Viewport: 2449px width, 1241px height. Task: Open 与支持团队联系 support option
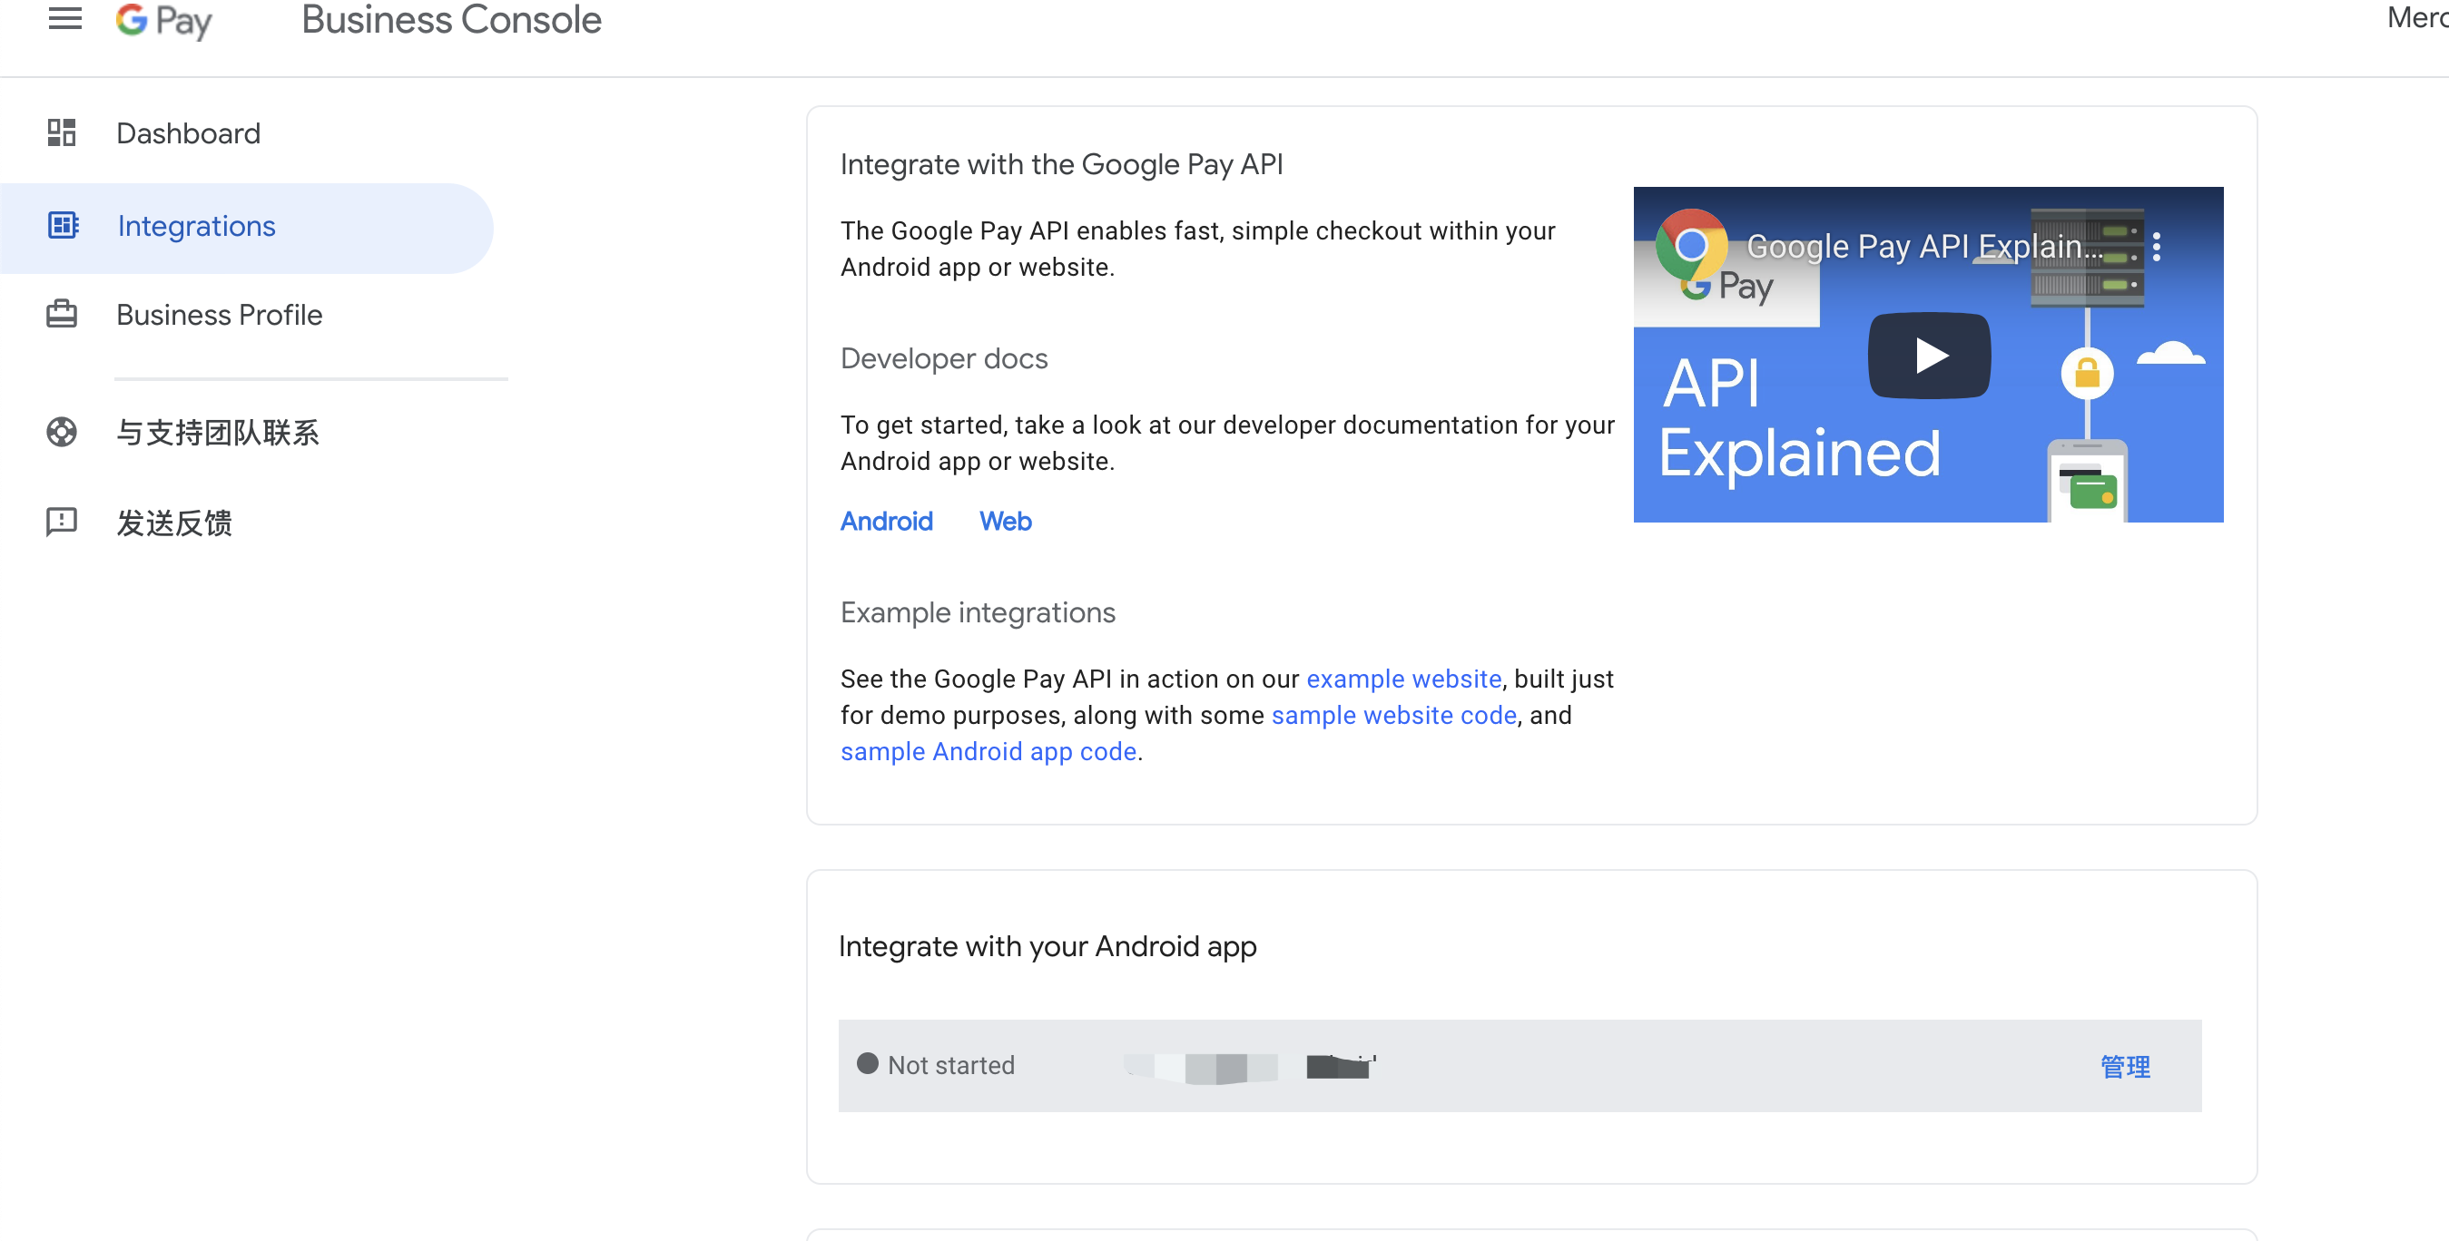pyautogui.click(x=218, y=433)
